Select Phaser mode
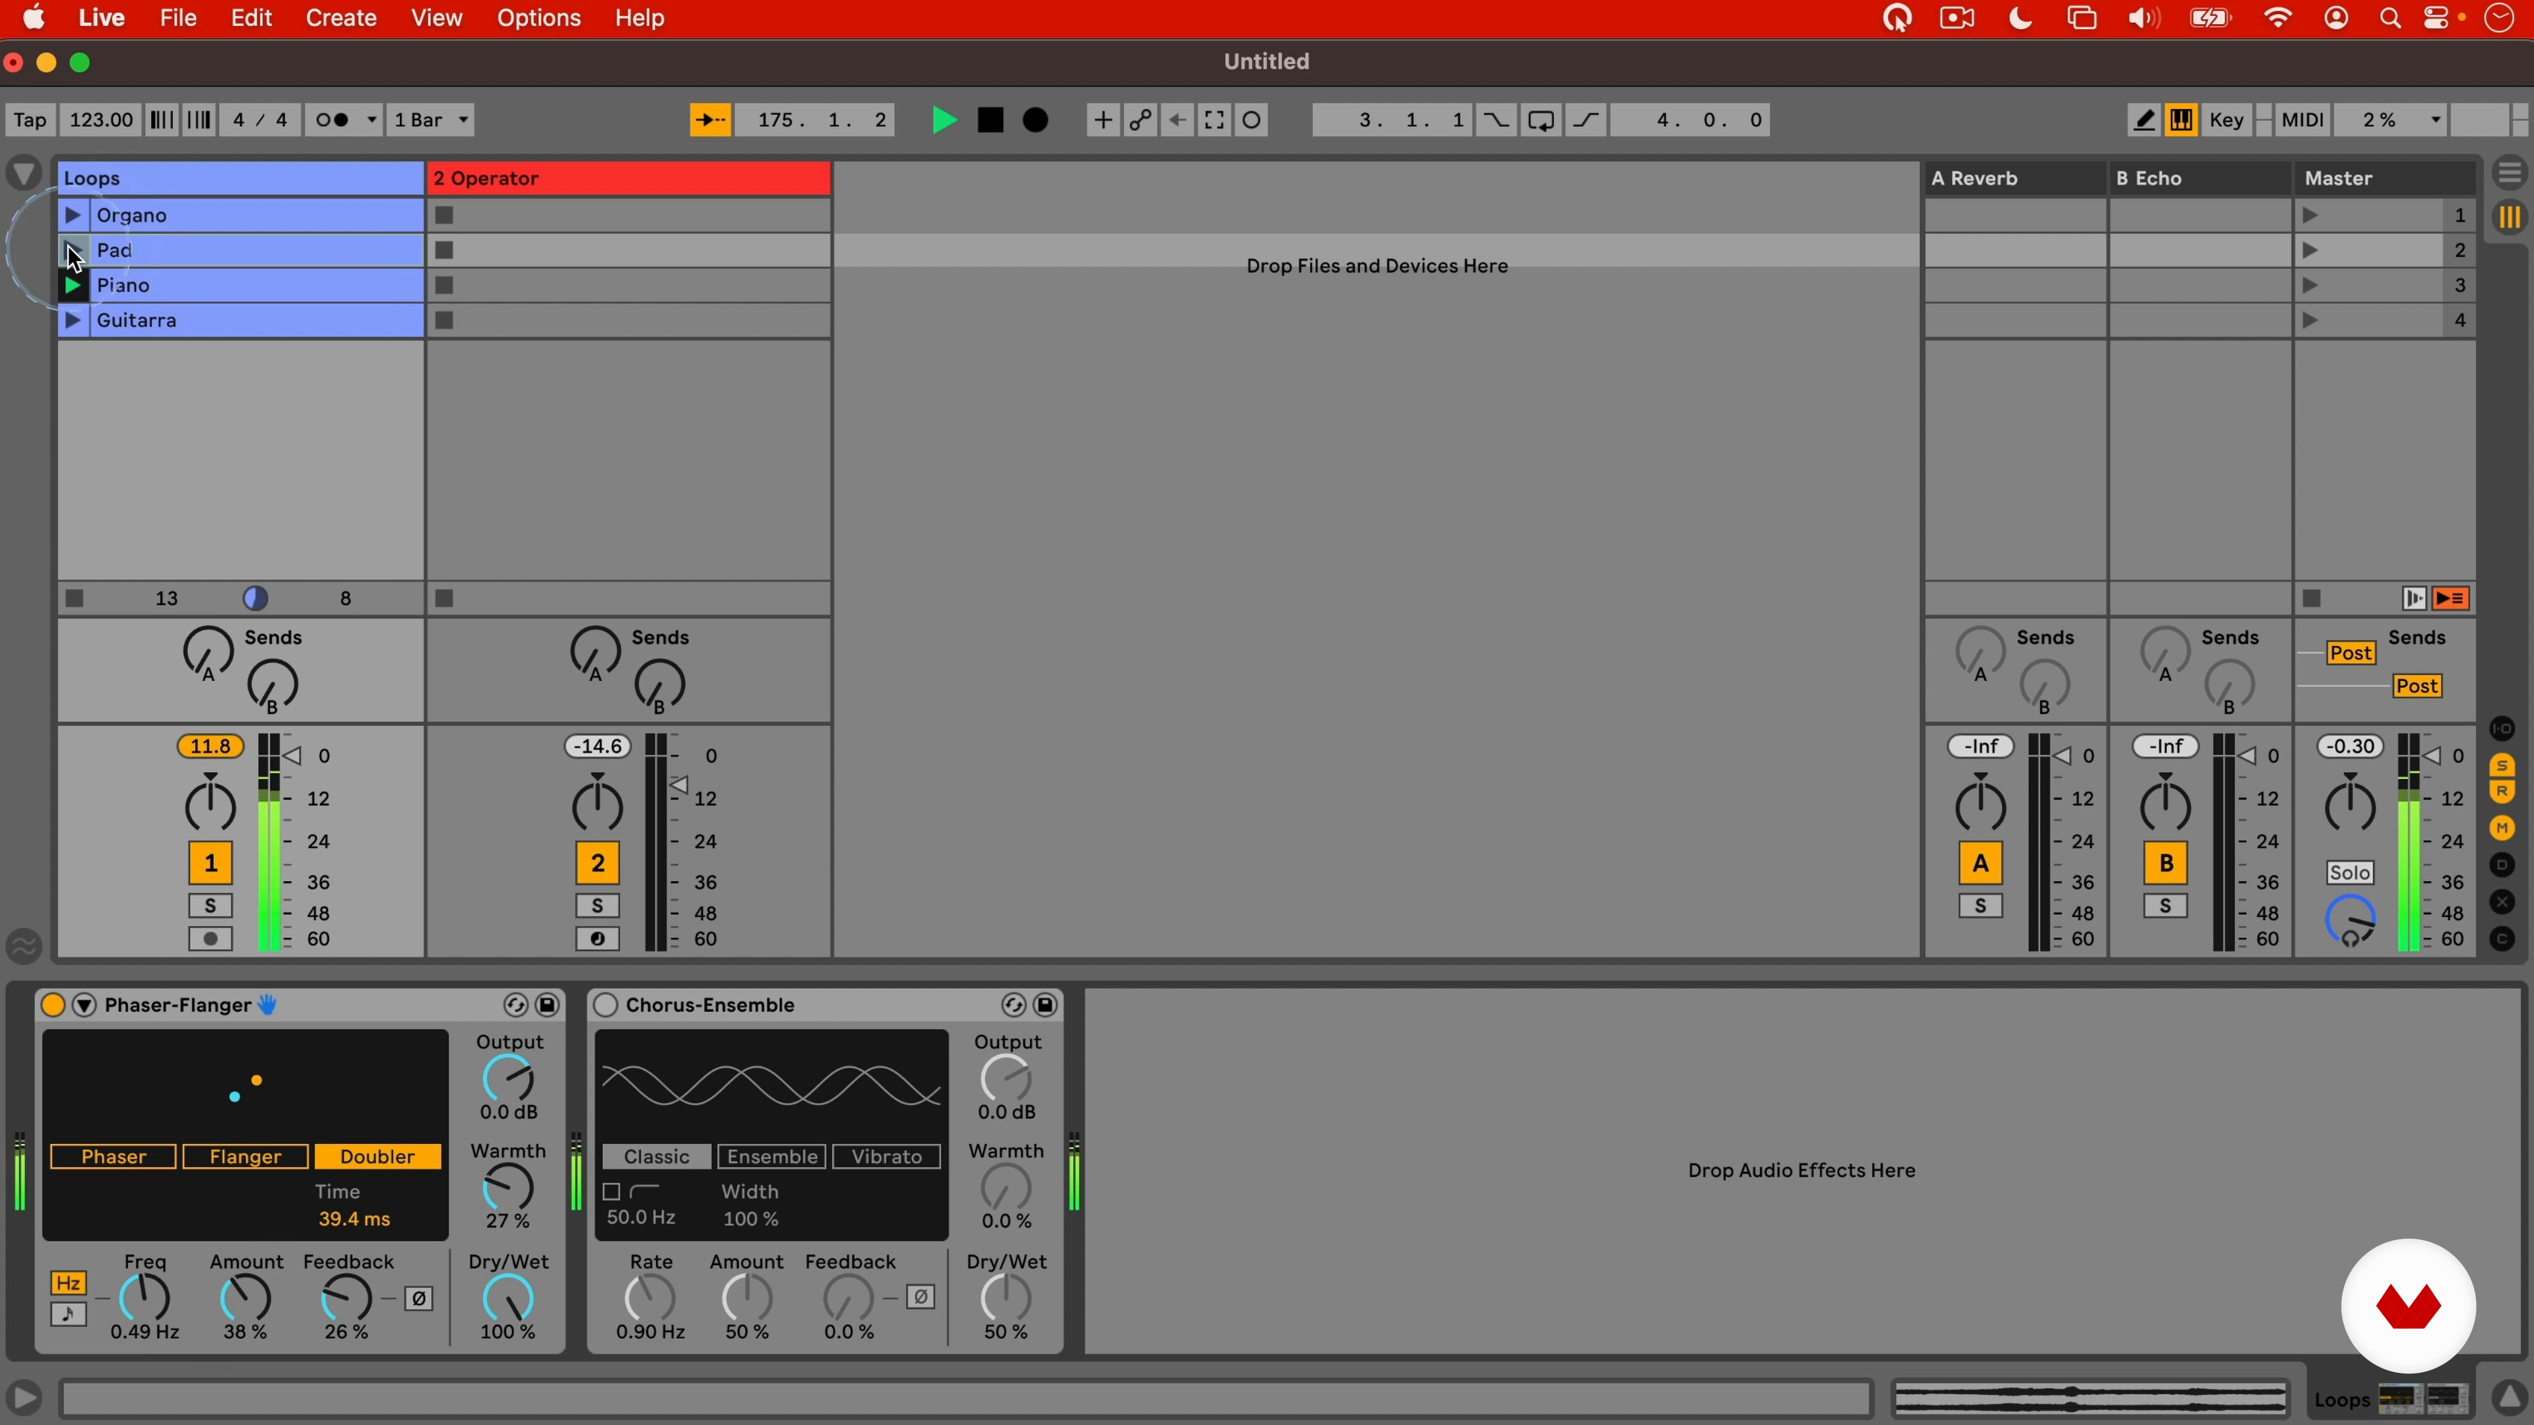This screenshot has width=2534, height=1425. 113,1156
